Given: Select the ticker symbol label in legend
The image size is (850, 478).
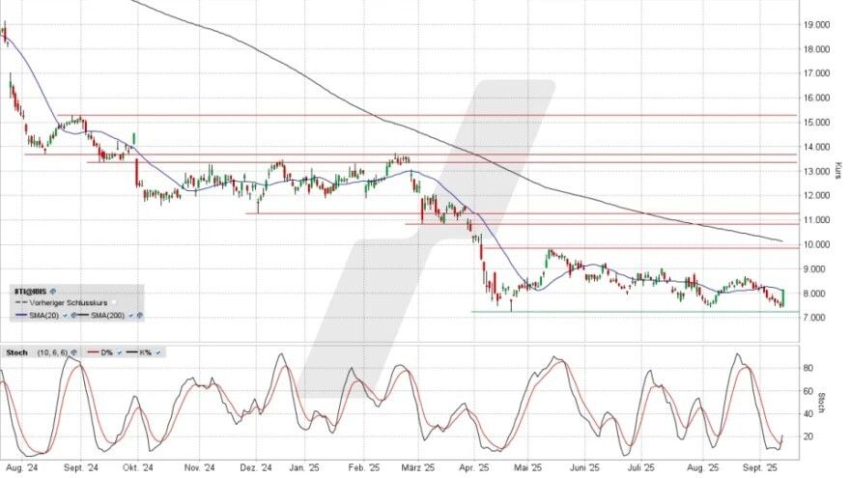Looking at the screenshot, I should coord(30,290).
